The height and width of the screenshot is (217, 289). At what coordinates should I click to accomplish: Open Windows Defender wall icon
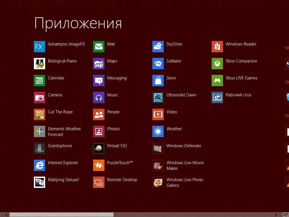coord(158,148)
